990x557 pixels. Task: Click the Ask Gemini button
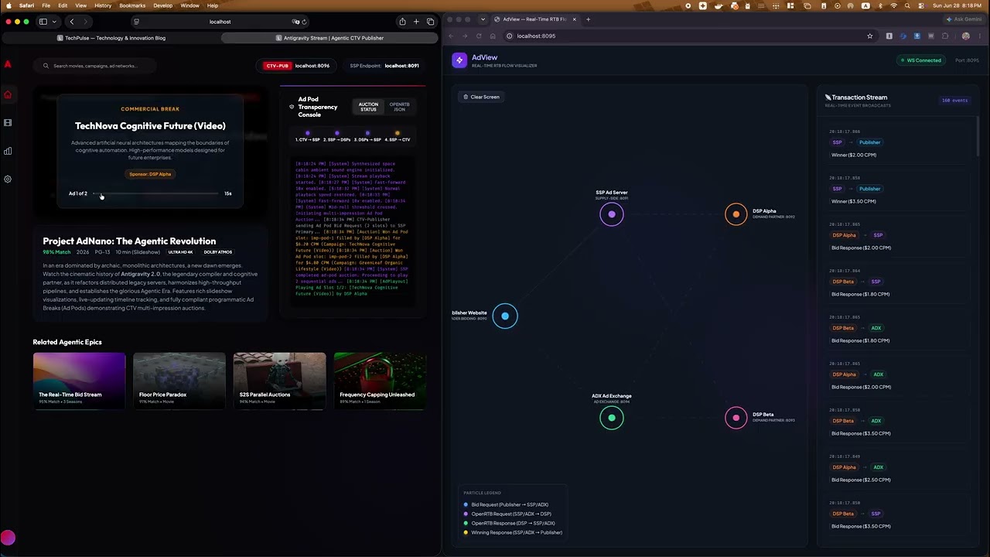coord(964,19)
